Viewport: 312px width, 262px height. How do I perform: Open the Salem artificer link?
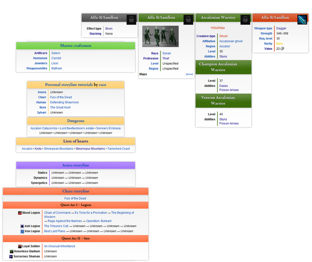(x=56, y=53)
